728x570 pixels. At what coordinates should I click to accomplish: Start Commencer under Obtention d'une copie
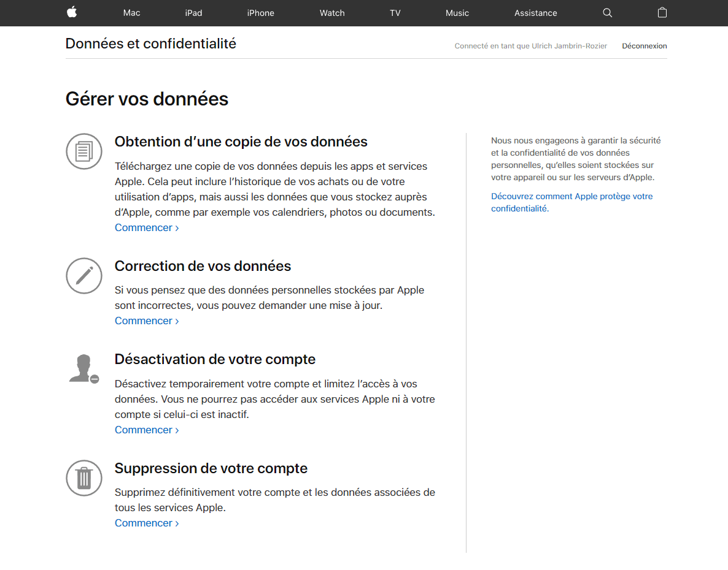coord(147,227)
